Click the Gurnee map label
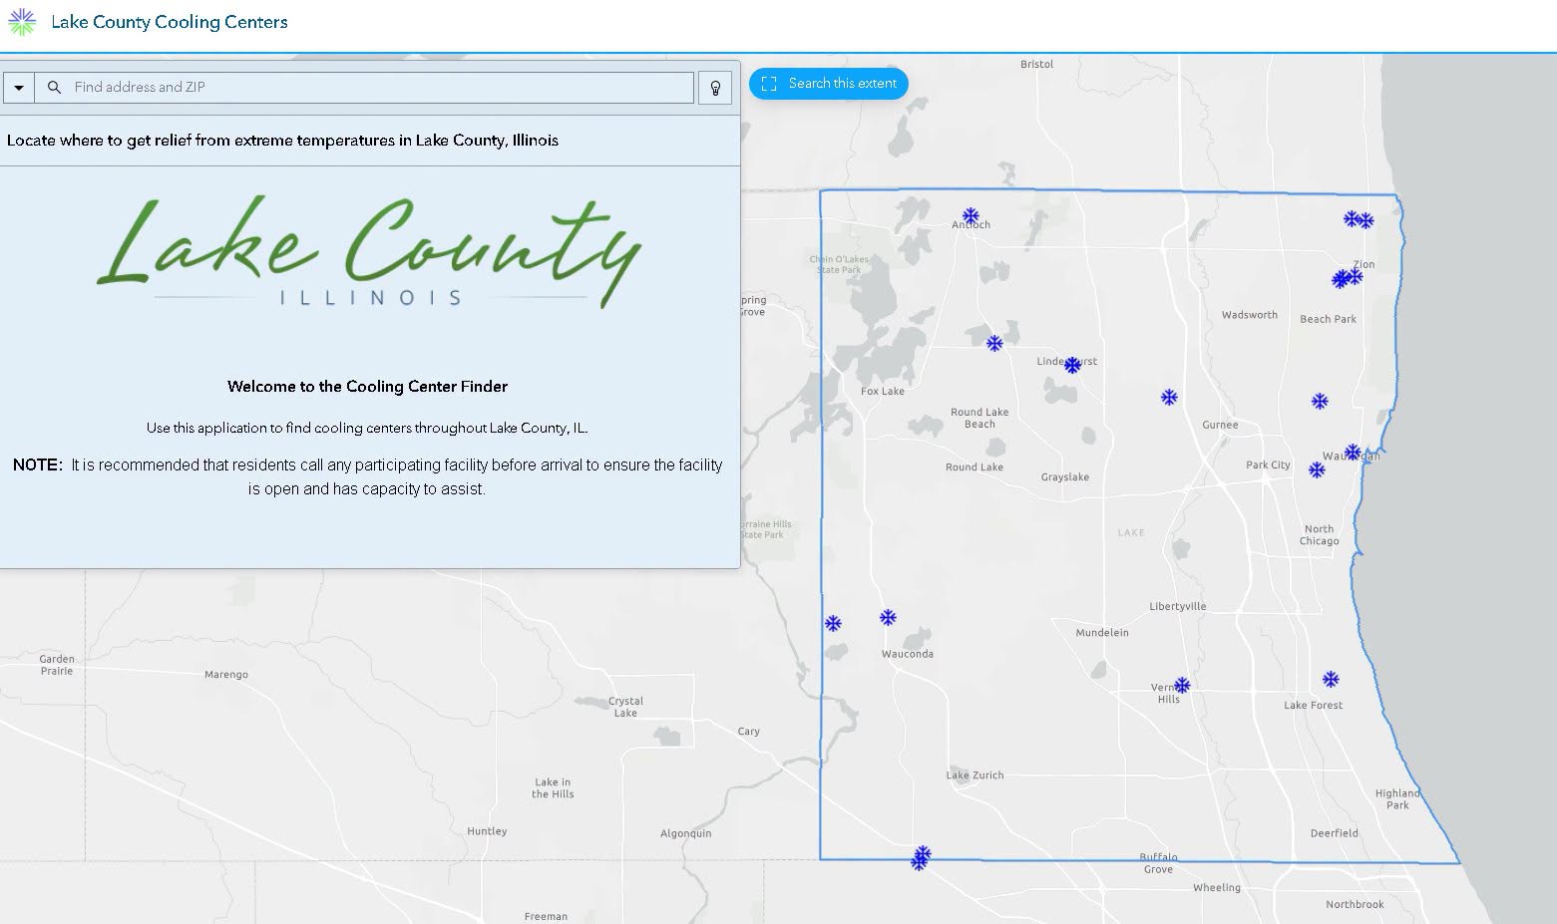Screen dimensions: 1557x924 coord(1220,425)
